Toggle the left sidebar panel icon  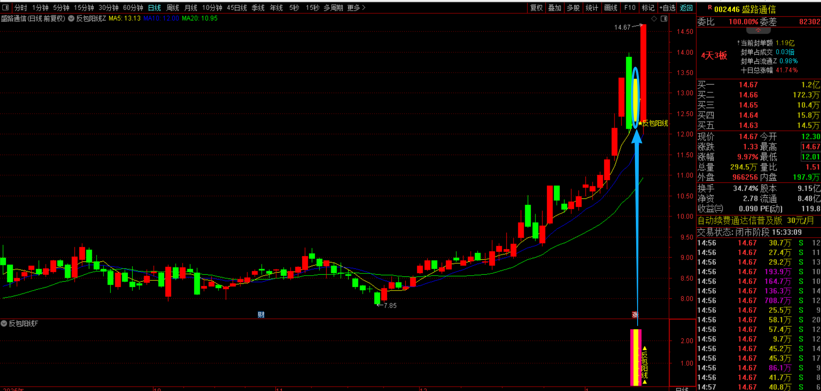(6, 7)
